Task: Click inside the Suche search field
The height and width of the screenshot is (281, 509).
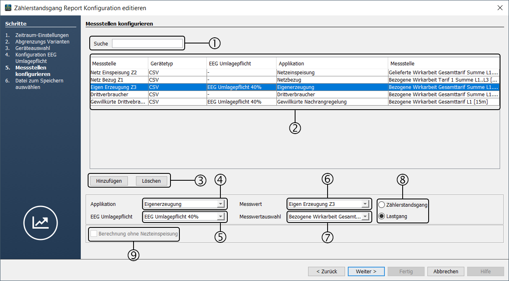Action: point(147,43)
